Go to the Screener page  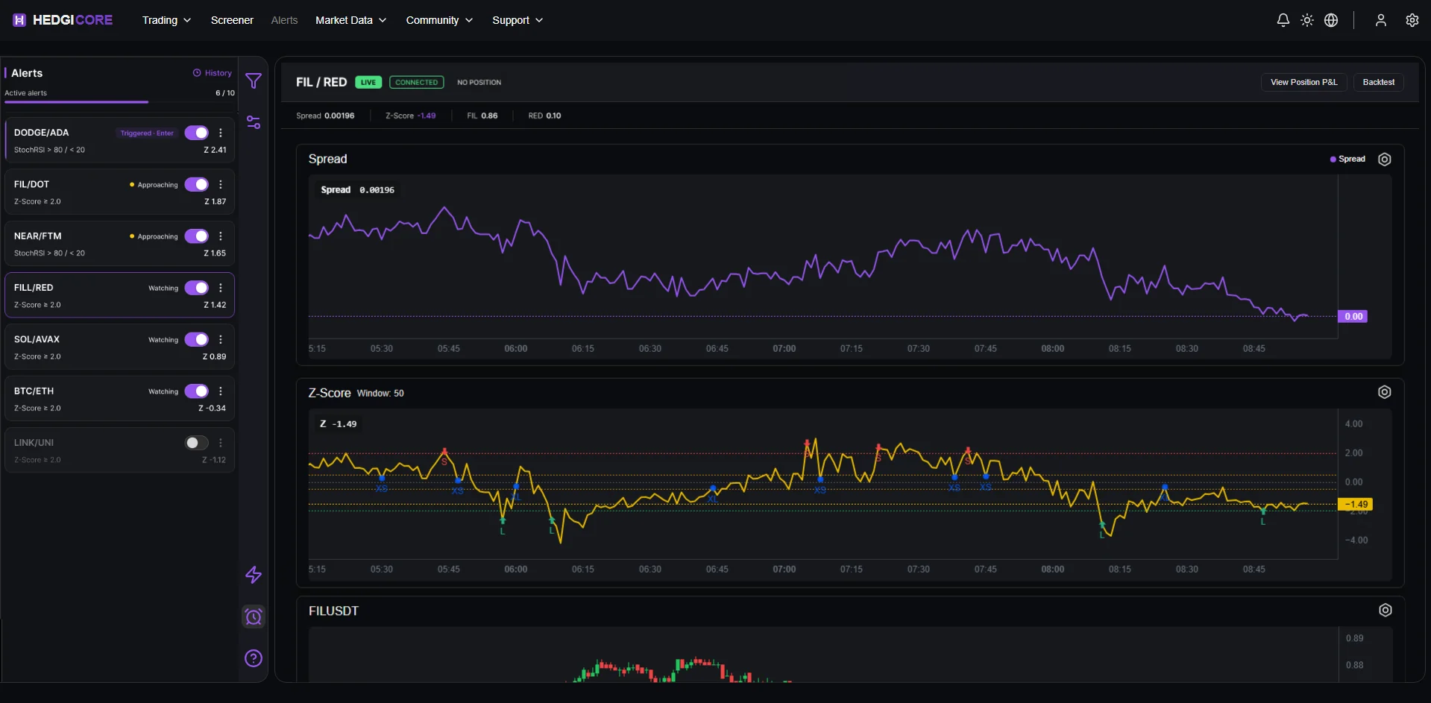[x=232, y=20]
